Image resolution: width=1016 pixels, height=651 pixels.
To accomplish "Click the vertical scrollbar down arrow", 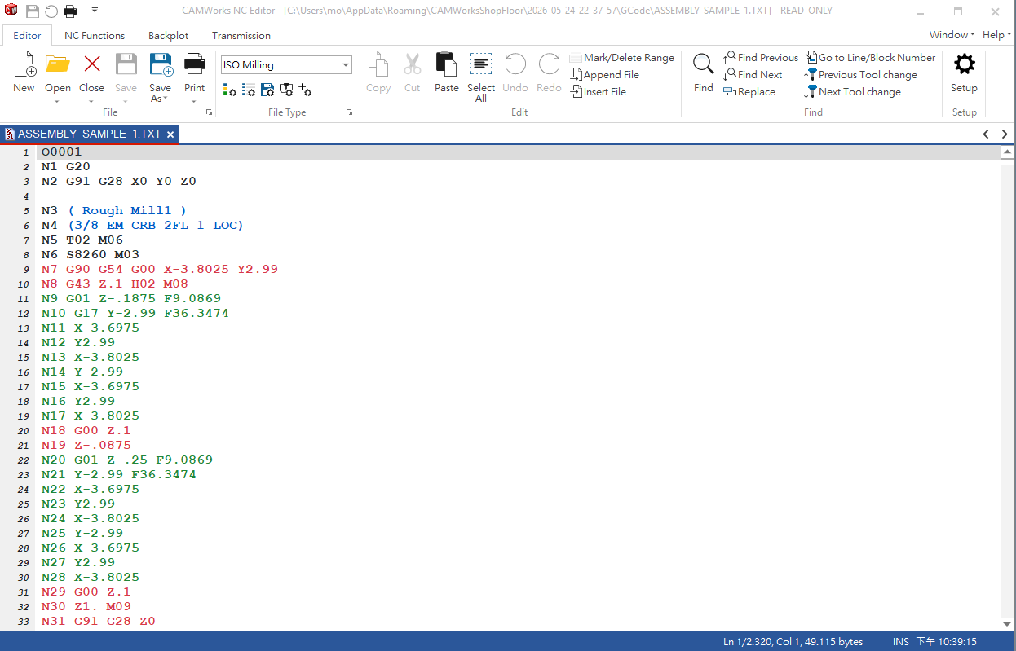I will (1007, 623).
